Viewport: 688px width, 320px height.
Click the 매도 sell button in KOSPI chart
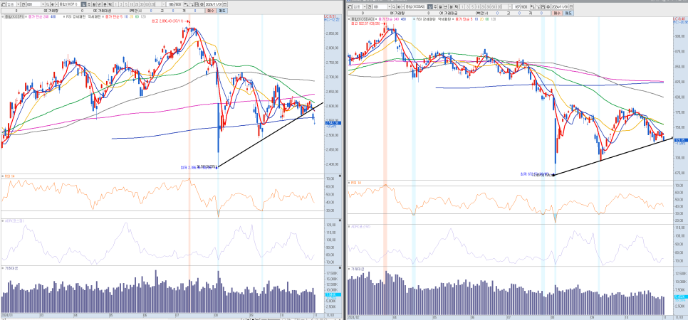[222, 11]
